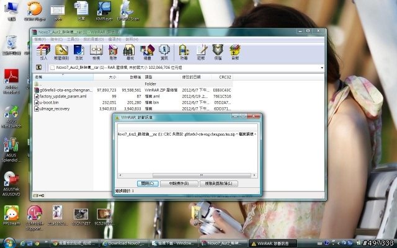Click the CRC failed message line in dialog

187,134
